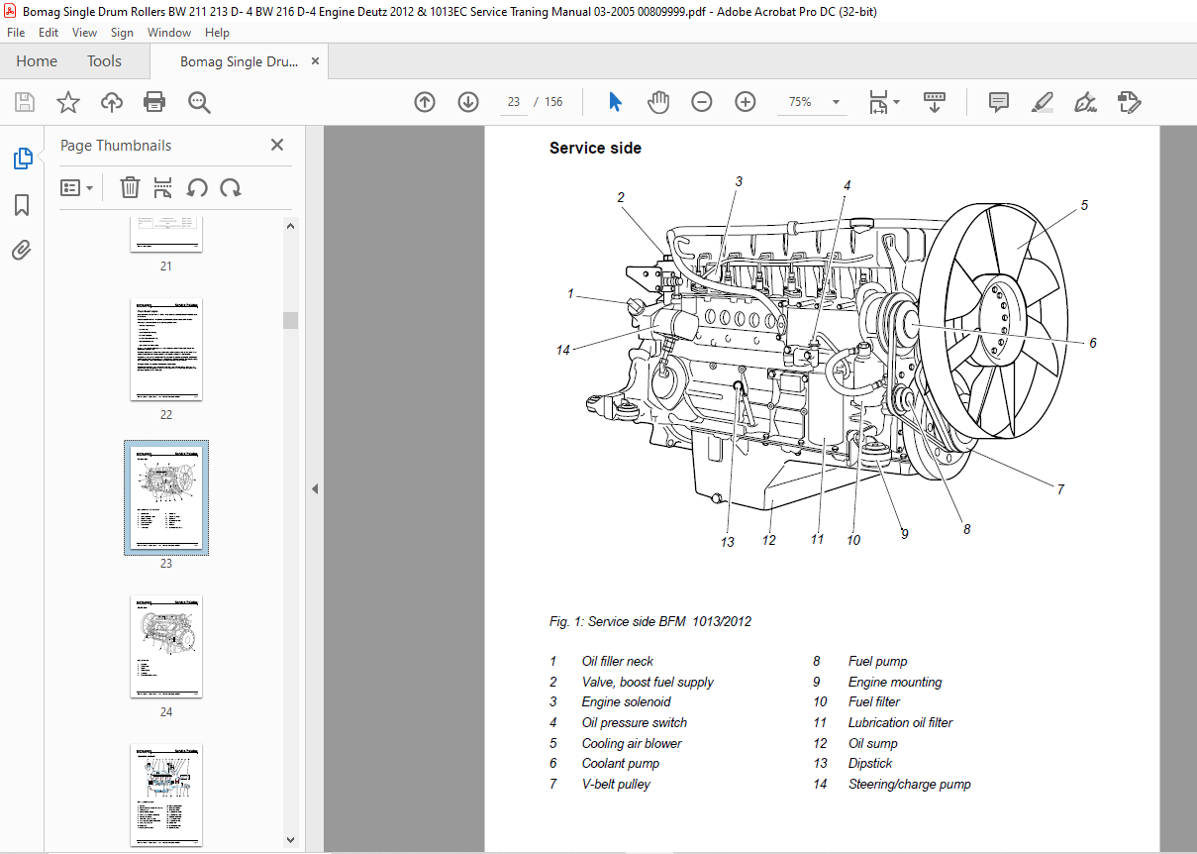The image size is (1197, 854).
Task: Open the Help menu
Action: point(217,33)
